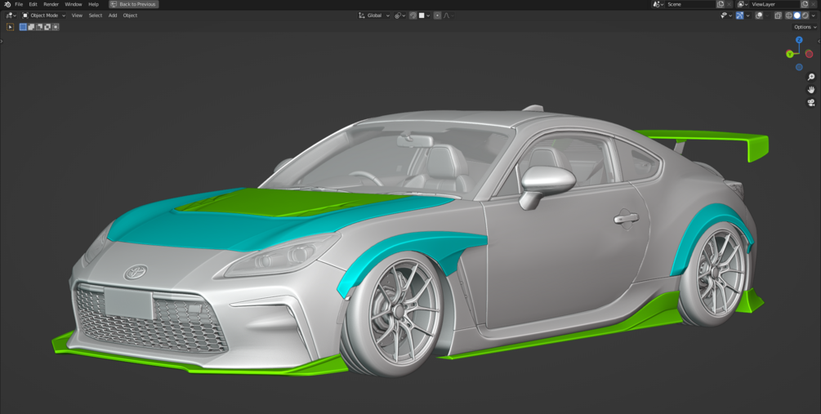The image size is (821, 414).
Task: Toggle the show gizmo button
Action: pyautogui.click(x=740, y=16)
